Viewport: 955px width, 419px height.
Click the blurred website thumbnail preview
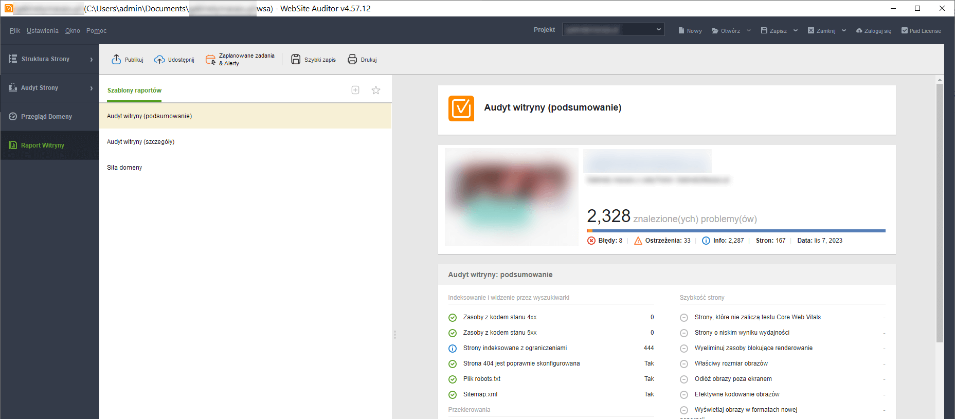point(511,197)
